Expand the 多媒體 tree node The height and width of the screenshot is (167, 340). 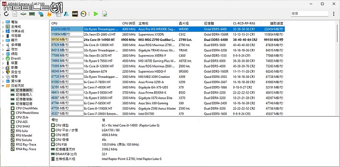pyautogui.click(x=3, y=45)
